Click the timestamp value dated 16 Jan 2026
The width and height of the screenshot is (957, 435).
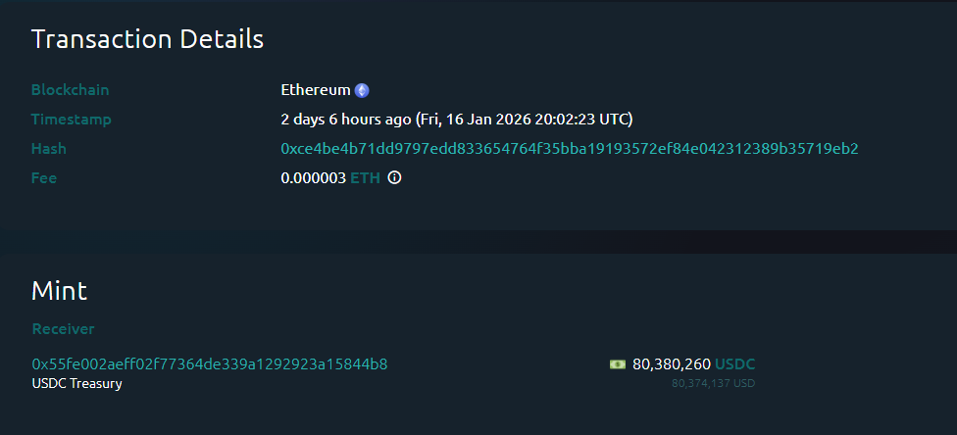457,120
